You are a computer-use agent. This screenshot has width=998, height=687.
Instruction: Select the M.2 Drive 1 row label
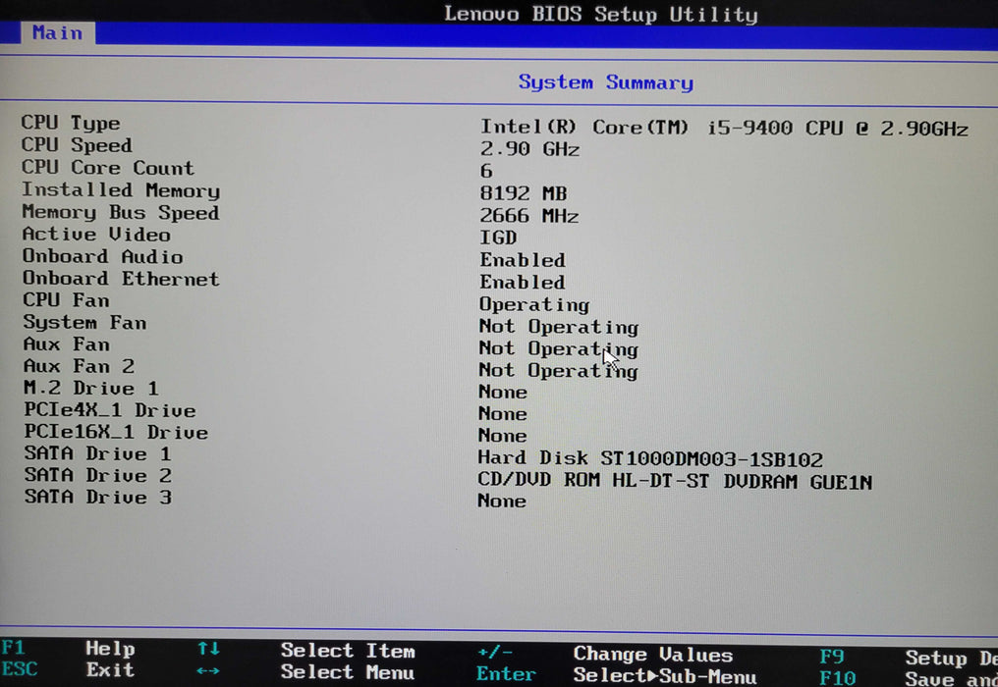point(90,389)
